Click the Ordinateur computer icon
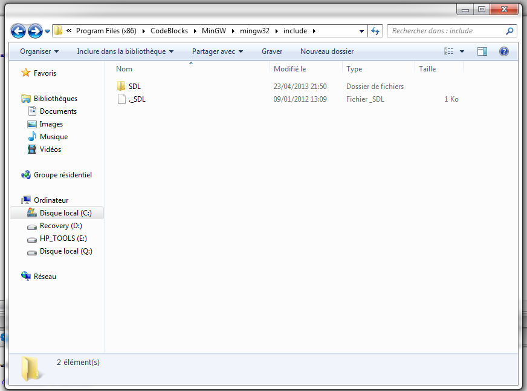Image resolution: width=527 pixels, height=391 pixels. point(26,200)
